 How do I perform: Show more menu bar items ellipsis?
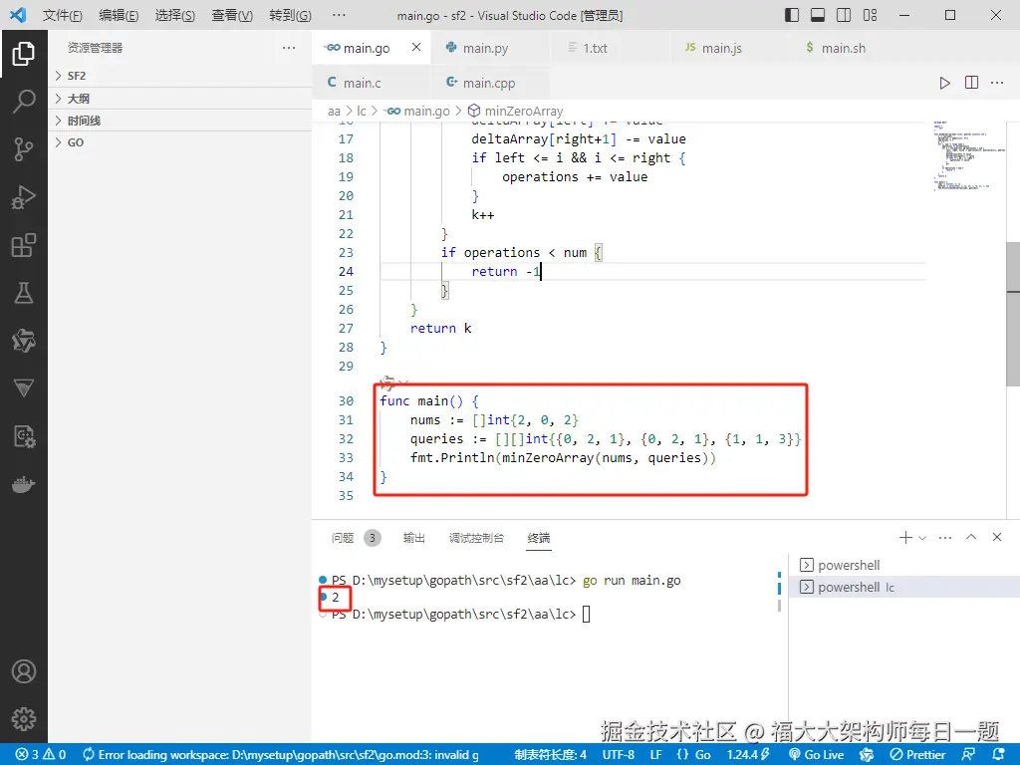[339, 15]
